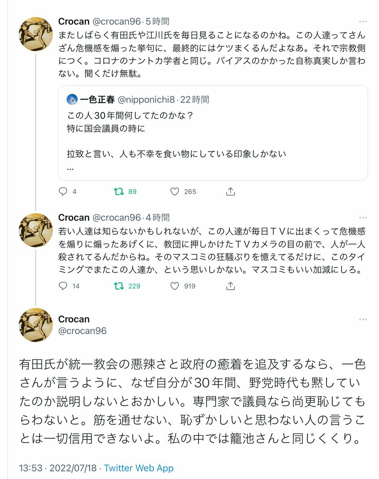Image resolution: width=379 pixels, height=479 pixels.
Task: Open Crocan's avatar on the main tweet
Action: click(x=36, y=325)
